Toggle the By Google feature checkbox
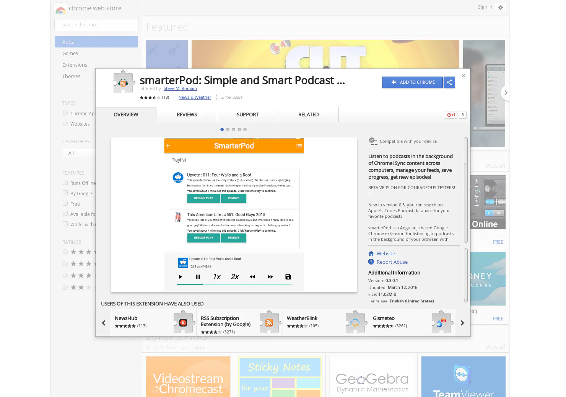 (65, 193)
